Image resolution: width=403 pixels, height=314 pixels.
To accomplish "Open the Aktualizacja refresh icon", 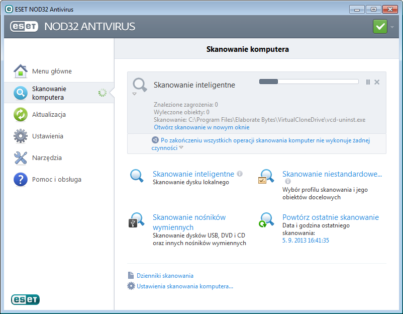I will (20, 115).
